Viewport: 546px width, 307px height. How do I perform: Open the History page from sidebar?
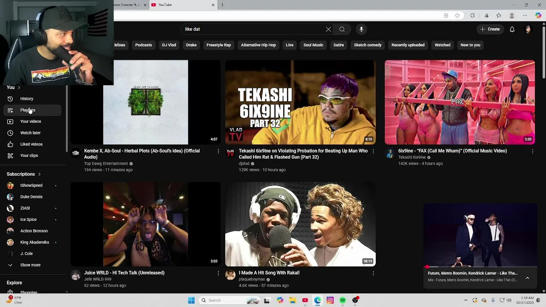tap(32, 99)
